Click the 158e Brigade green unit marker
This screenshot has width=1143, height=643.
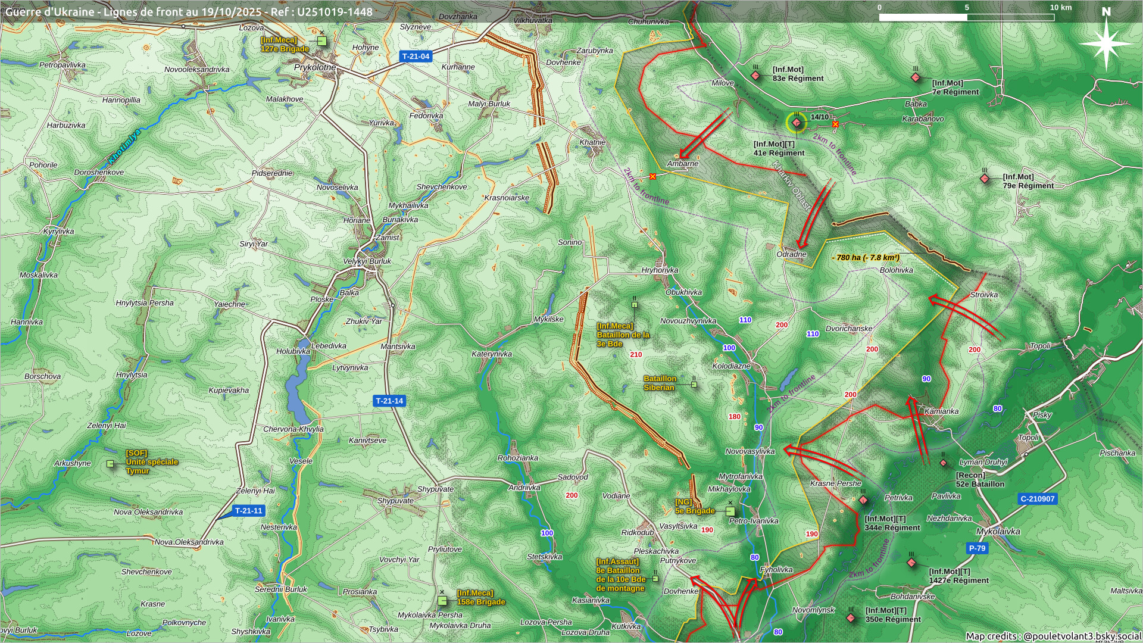click(442, 600)
